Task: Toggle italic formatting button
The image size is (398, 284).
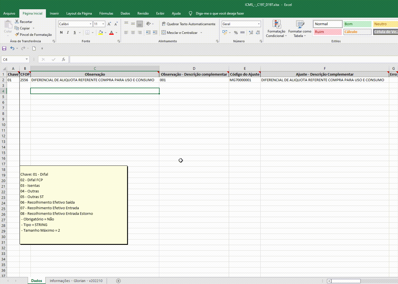Action: click(68, 32)
